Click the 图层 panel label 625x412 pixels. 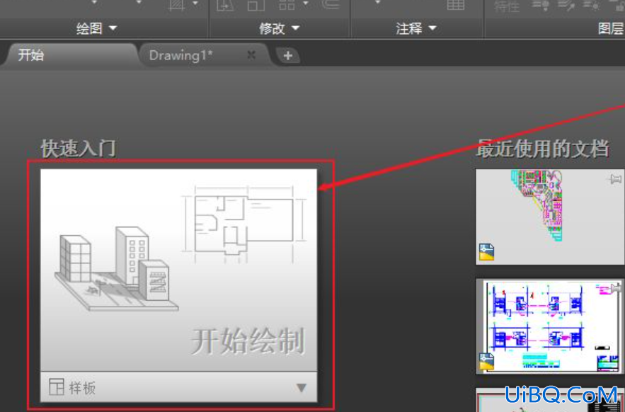611,28
